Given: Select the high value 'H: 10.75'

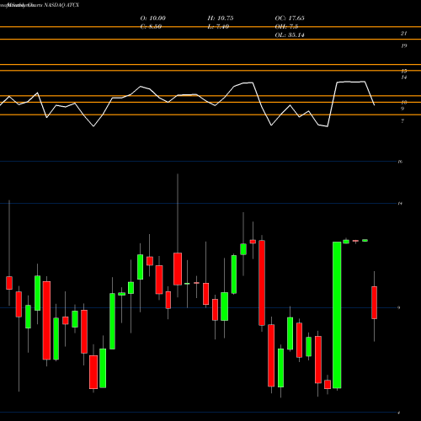Looking at the screenshot, I should tap(221, 19).
